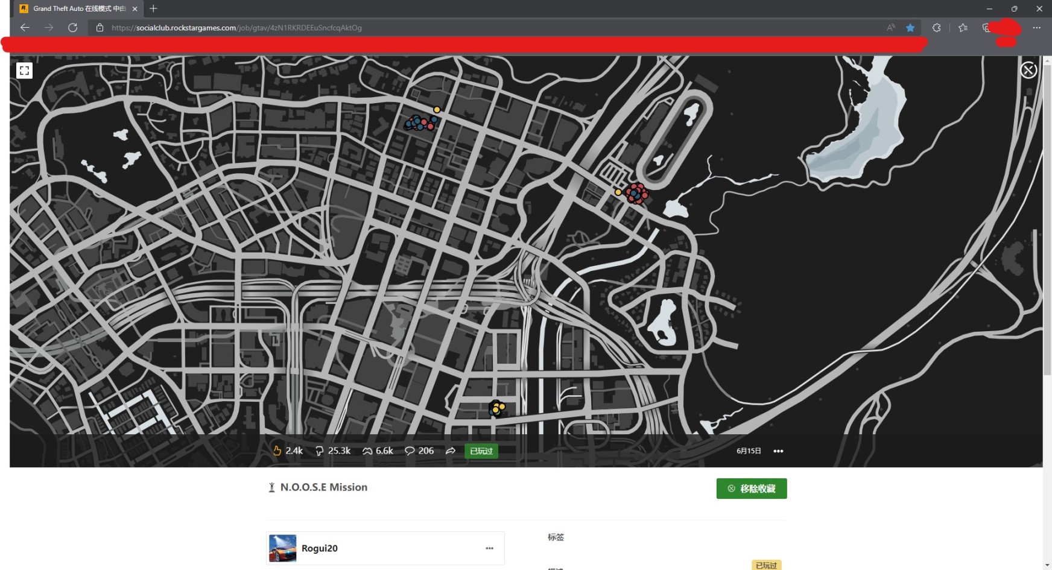Open the browser extensions icon

point(936,28)
